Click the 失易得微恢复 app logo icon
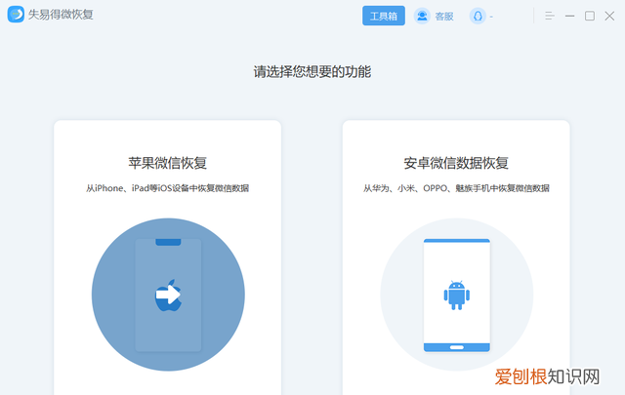This screenshot has width=625, height=395. click(x=16, y=15)
